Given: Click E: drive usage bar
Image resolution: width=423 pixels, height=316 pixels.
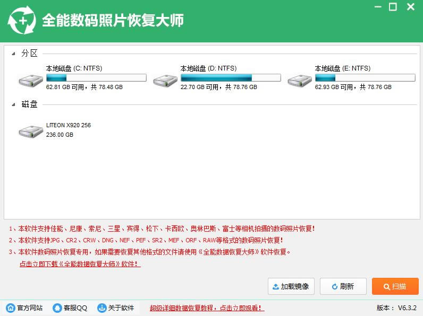Looking at the screenshot, I should tap(365, 78).
